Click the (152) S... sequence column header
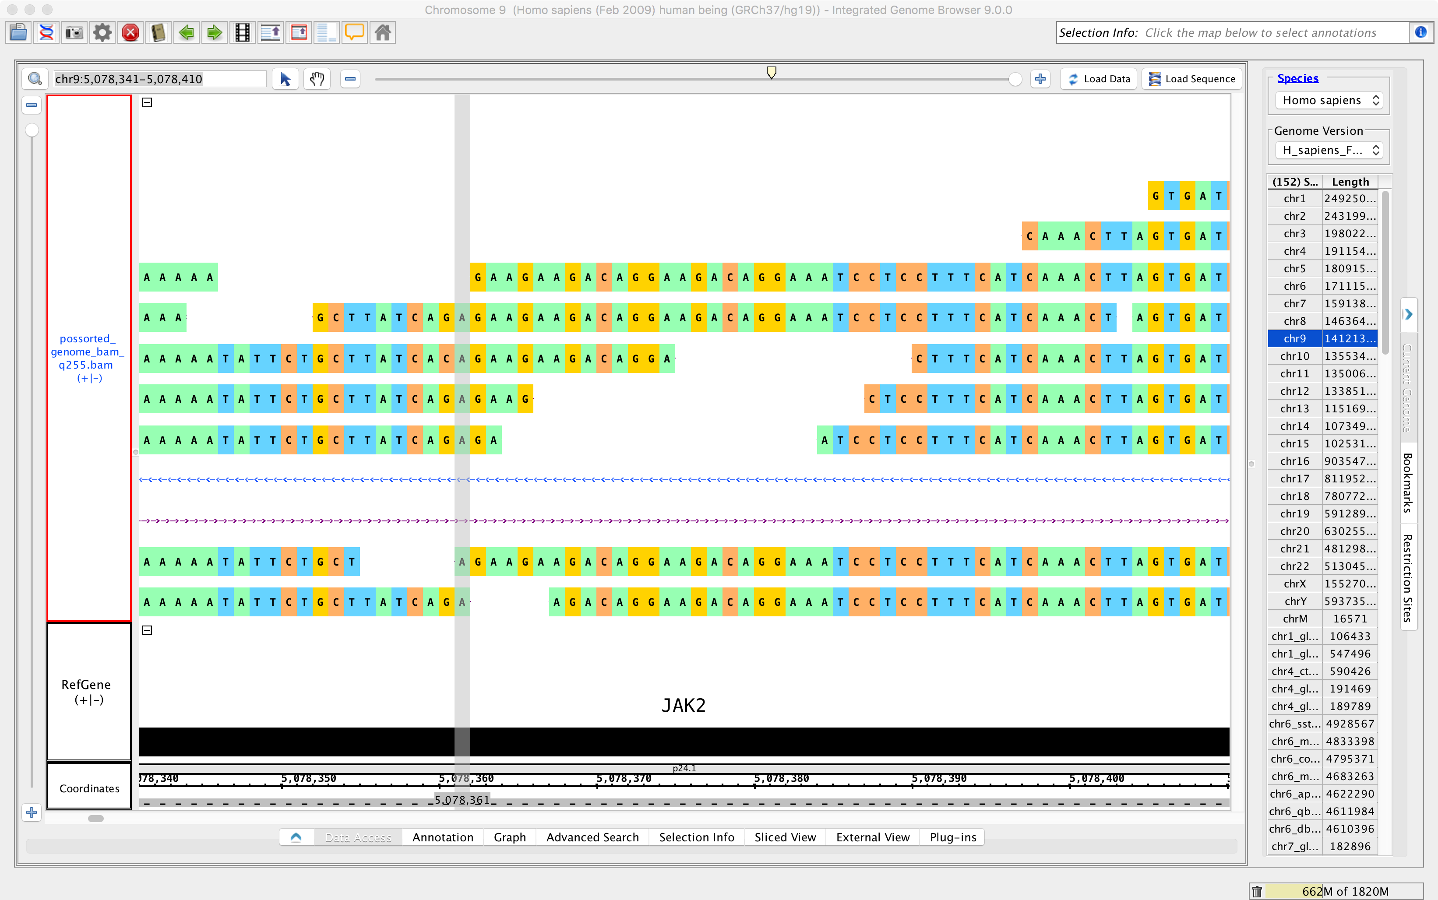This screenshot has width=1438, height=900. point(1295,182)
